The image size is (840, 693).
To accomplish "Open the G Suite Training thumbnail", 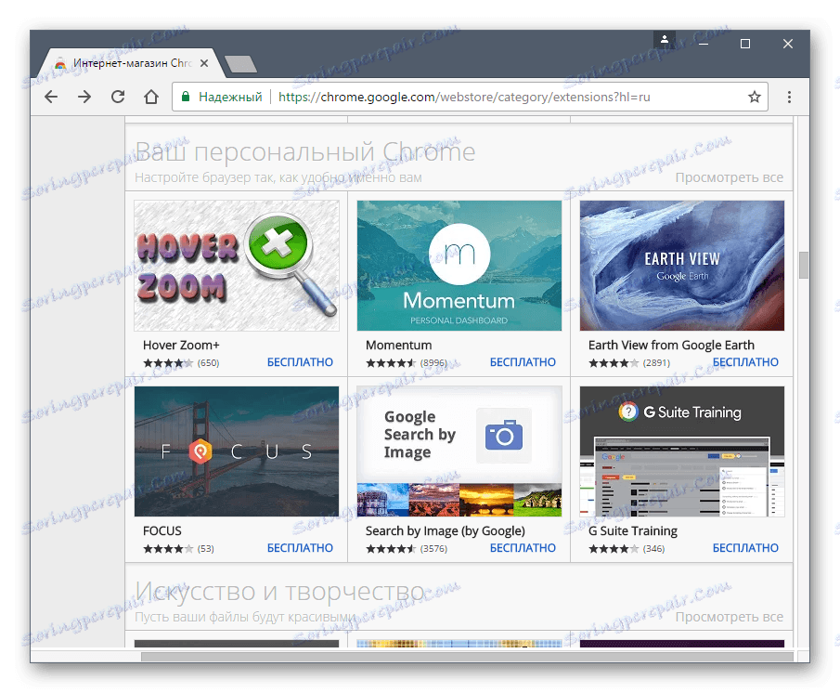I will (682, 451).
